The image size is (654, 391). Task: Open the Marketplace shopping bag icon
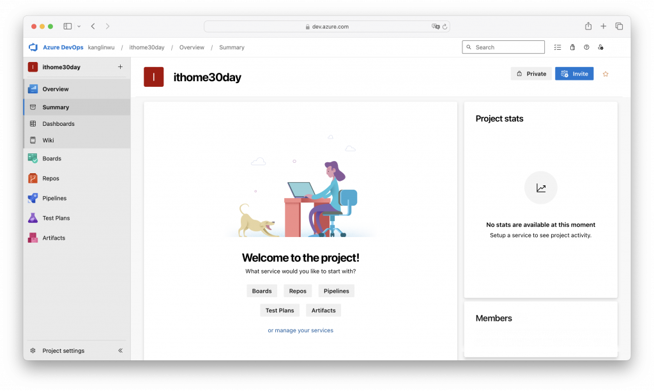[572, 47]
